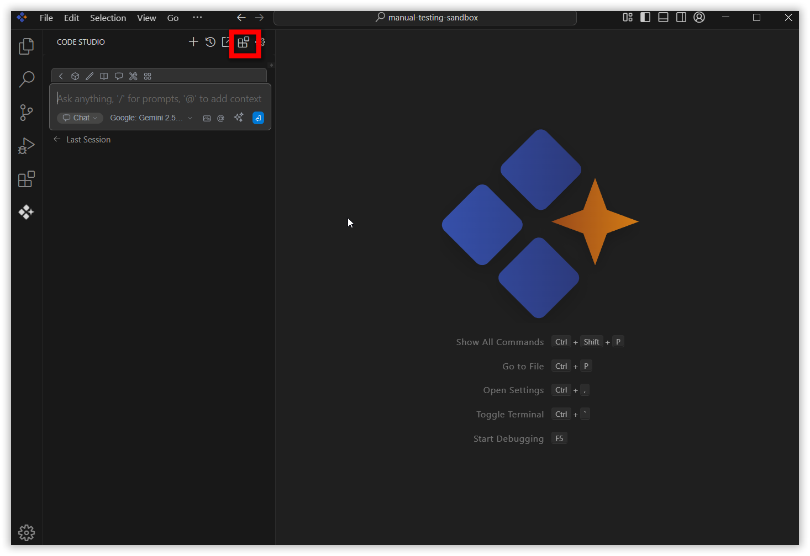Open the View menu
The width and height of the screenshot is (810, 556).
(x=146, y=18)
